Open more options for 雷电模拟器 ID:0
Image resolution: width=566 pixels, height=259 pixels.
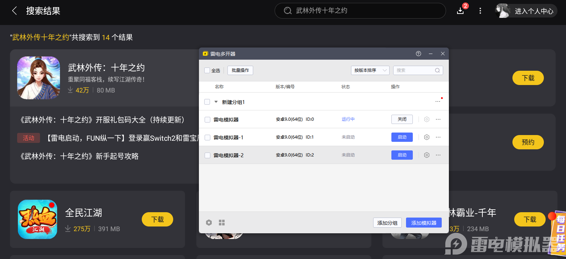(x=438, y=119)
